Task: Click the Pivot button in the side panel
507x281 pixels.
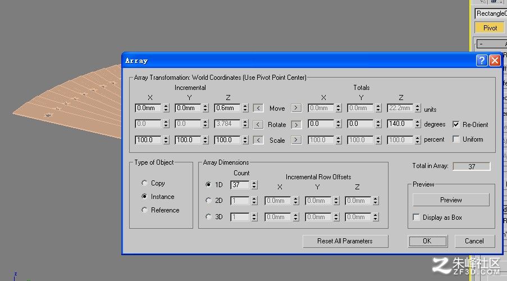Action: [x=490, y=28]
